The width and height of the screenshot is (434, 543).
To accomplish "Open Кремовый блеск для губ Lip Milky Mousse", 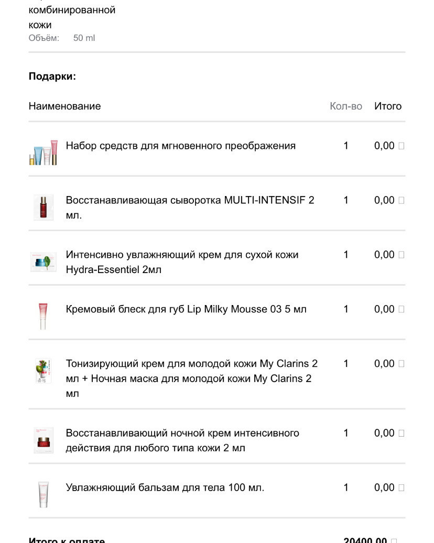I will (186, 309).
